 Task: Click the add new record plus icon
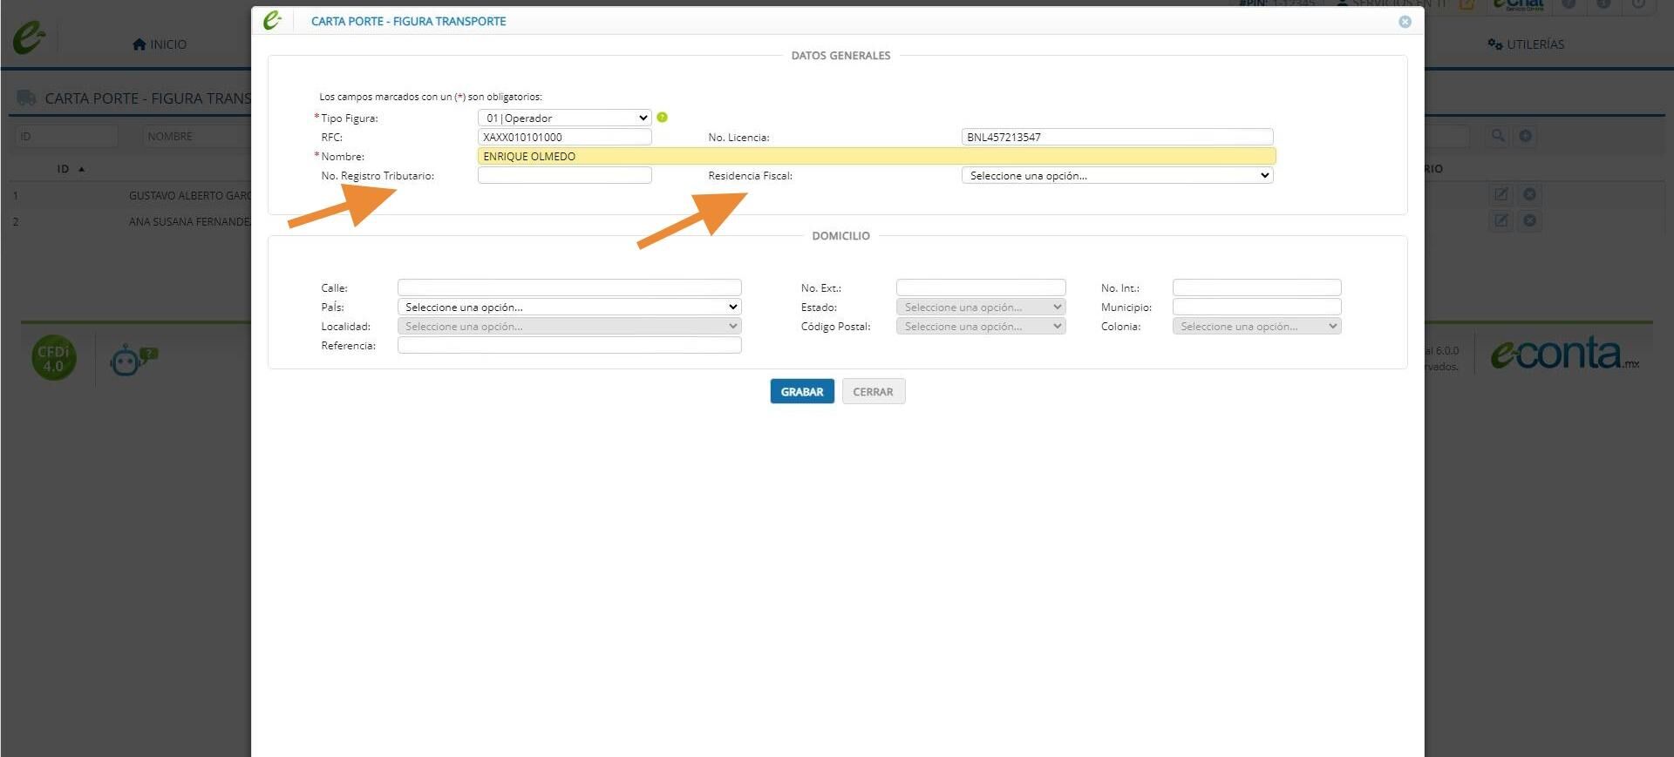click(x=1526, y=136)
